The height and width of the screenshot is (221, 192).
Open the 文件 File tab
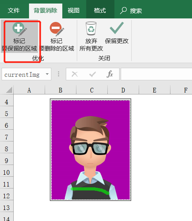tap(14, 11)
